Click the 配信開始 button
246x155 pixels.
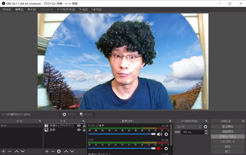coord(228,126)
